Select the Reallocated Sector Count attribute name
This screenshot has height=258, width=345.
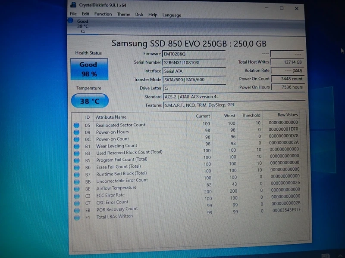[121, 125]
